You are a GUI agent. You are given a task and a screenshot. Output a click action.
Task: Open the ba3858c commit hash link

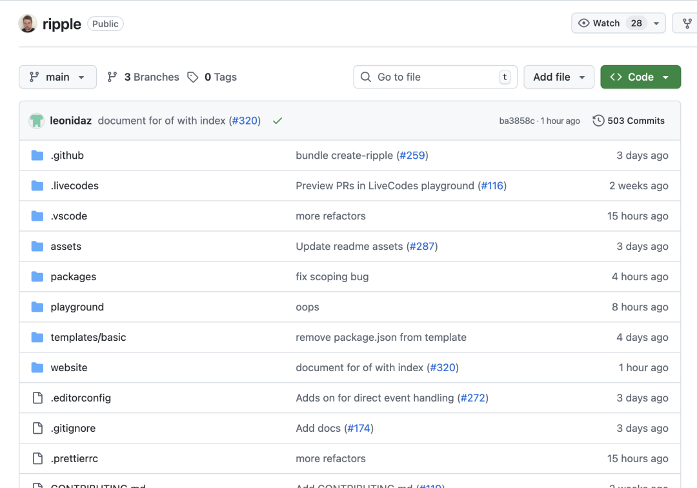pos(516,121)
